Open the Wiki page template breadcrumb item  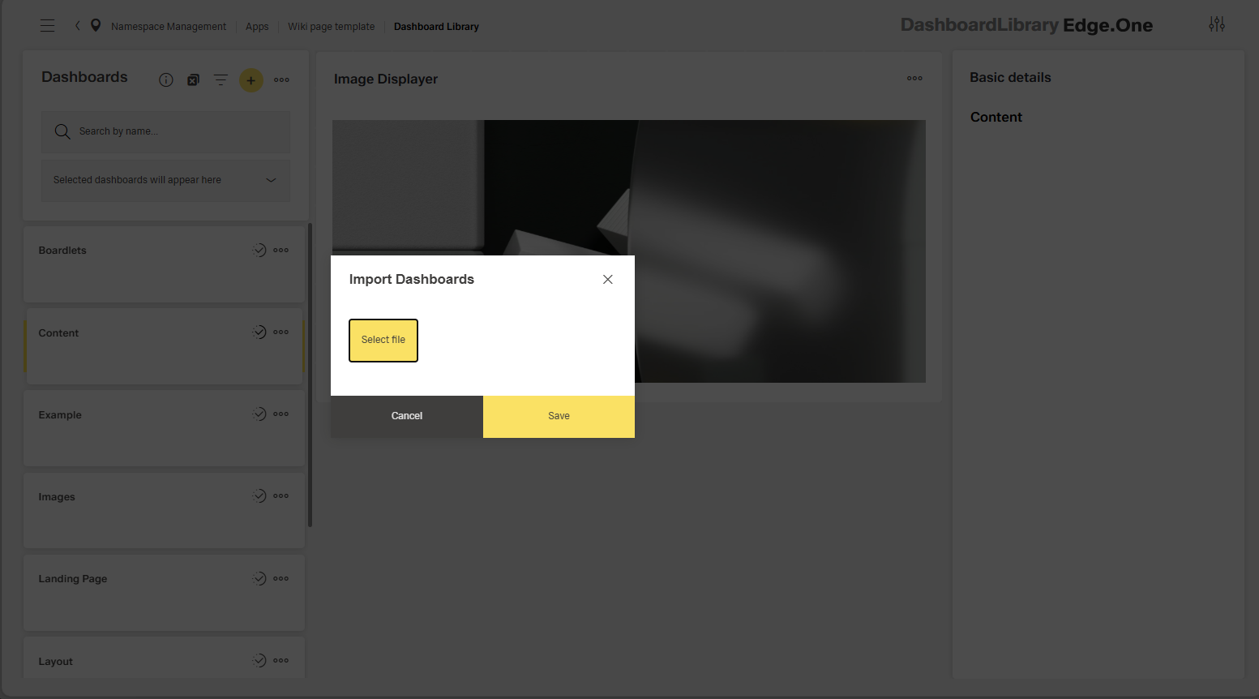pos(331,25)
